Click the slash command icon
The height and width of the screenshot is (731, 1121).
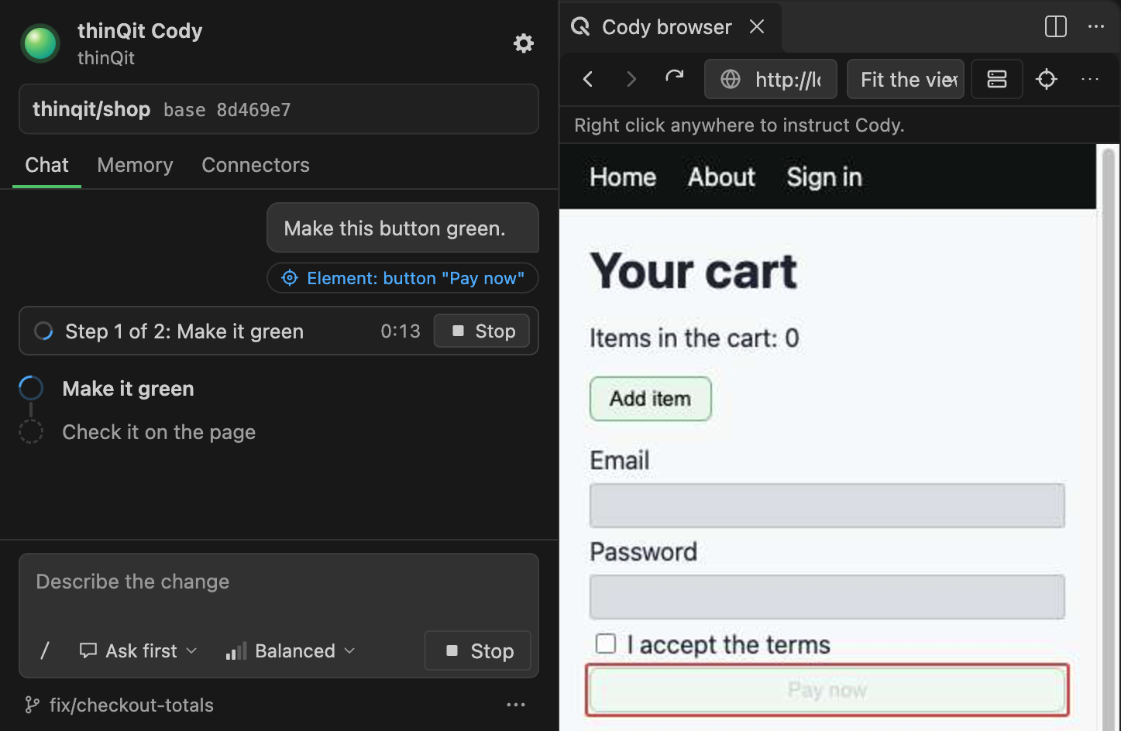pos(45,650)
